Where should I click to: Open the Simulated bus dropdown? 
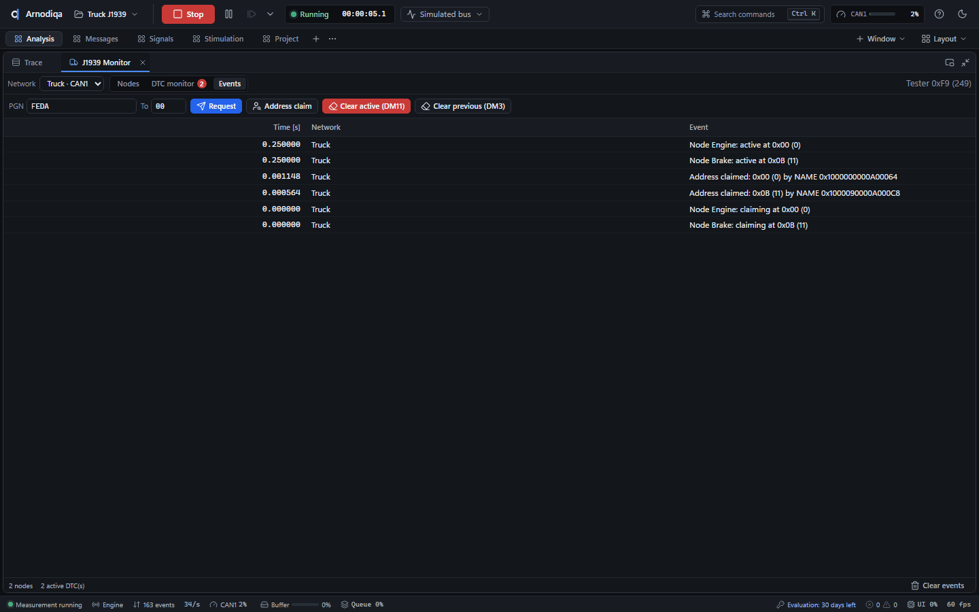(445, 14)
